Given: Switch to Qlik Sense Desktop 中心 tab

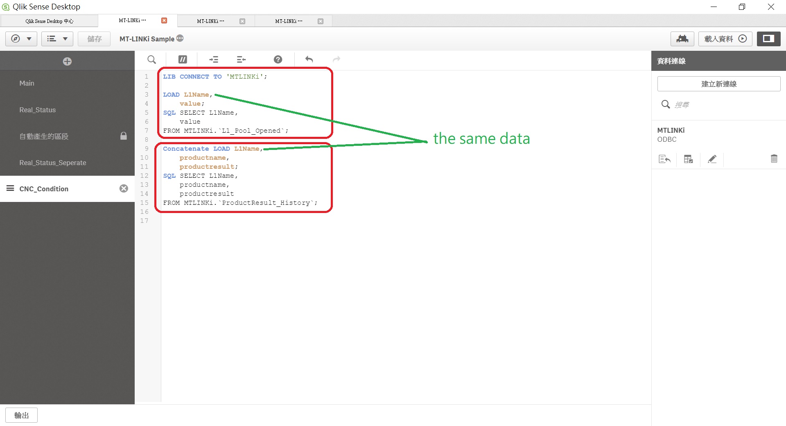Looking at the screenshot, I should tap(49, 21).
